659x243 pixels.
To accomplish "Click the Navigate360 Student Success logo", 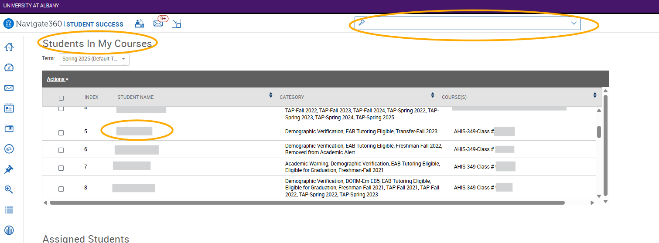I will point(63,24).
